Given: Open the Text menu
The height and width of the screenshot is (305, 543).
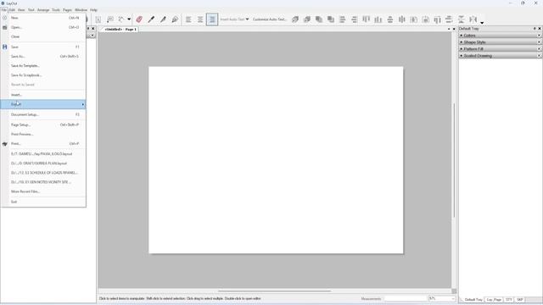Looking at the screenshot, I should pyautogui.click(x=31, y=10).
